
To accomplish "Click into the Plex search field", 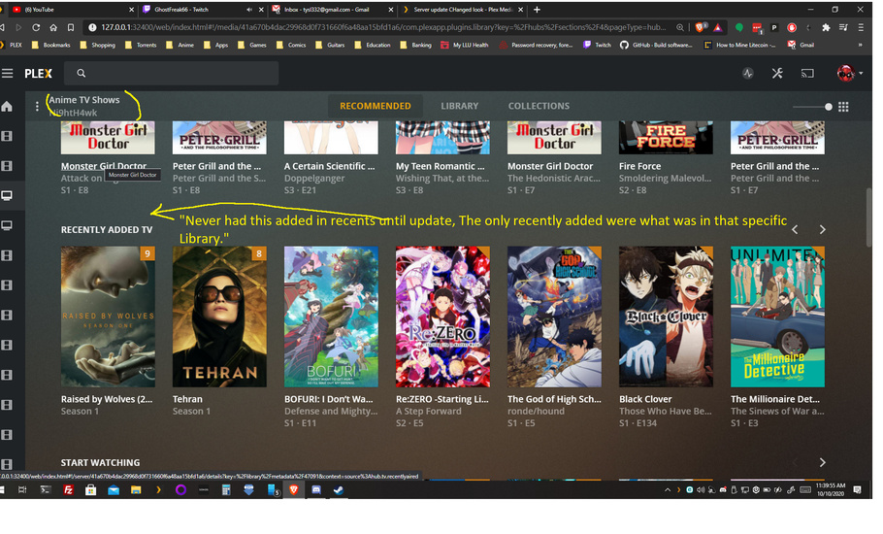I will (171, 73).
